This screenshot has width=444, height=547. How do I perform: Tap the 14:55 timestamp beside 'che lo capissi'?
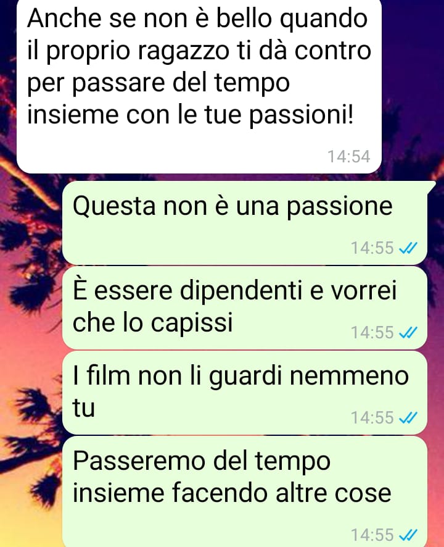(372, 333)
